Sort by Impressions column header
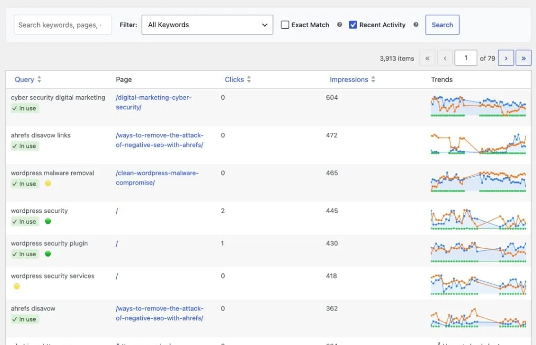The height and width of the screenshot is (345, 536). click(x=349, y=79)
